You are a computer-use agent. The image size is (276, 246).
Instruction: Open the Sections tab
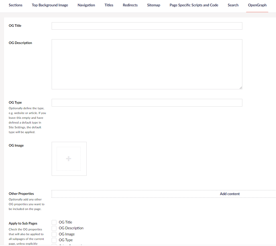click(x=16, y=5)
